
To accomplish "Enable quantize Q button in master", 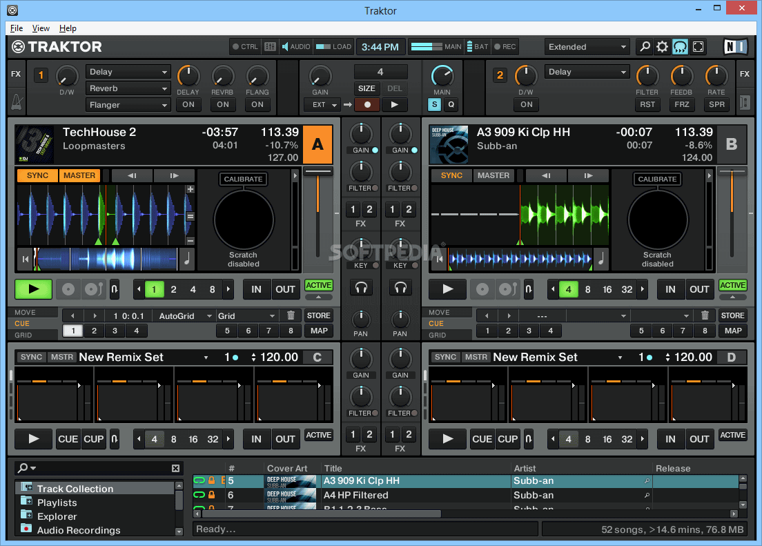I will tap(451, 104).
